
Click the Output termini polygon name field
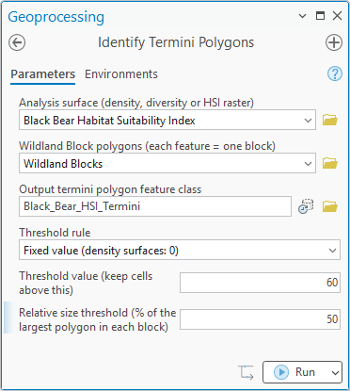(x=155, y=206)
